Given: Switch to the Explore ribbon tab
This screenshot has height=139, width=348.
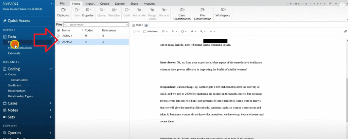Looking at the screenshot, I should [x=119, y=3].
